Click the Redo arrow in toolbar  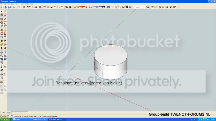pos(32,7)
